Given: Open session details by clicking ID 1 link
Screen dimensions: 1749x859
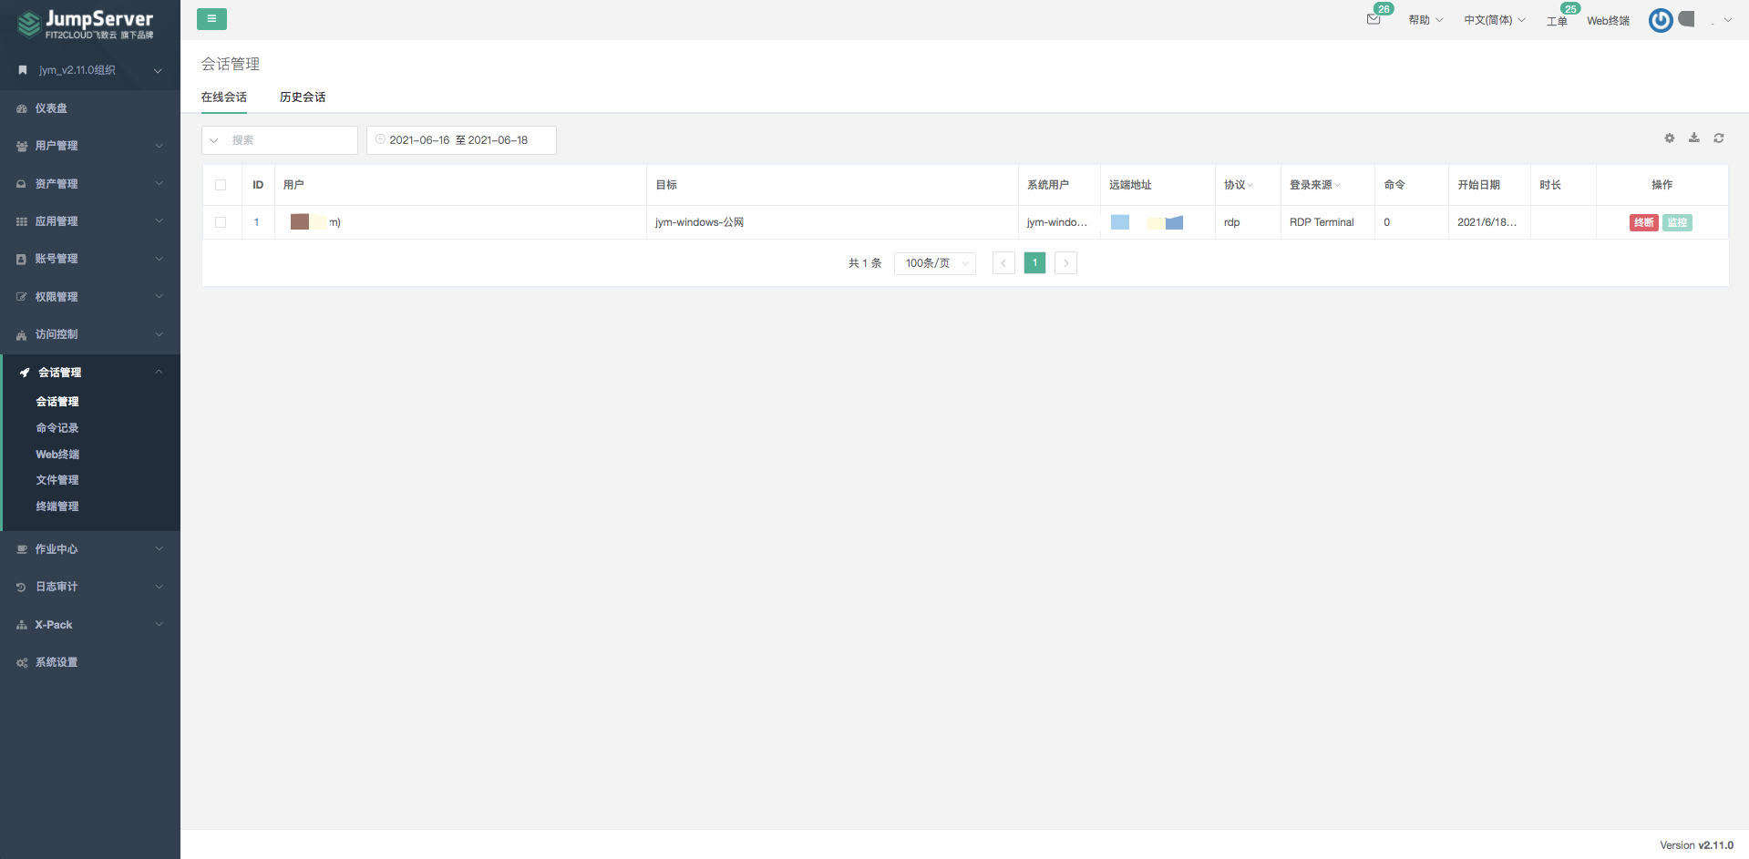Looking at the screenshot, I should click(256, 222).
